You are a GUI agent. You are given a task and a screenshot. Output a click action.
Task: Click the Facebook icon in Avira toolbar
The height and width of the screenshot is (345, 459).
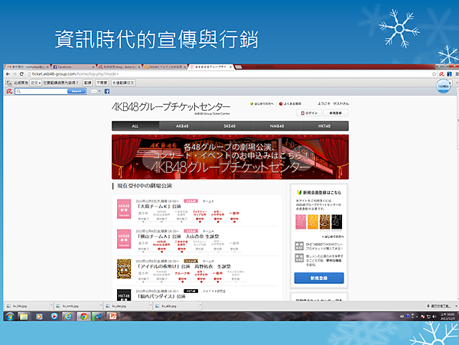(107, 91)
